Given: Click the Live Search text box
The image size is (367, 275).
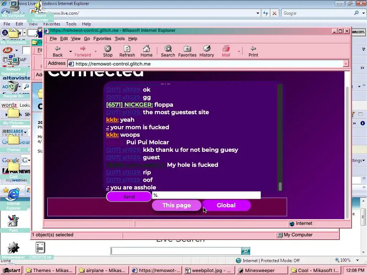Looking at the screenshot, I should pos(176,251).
